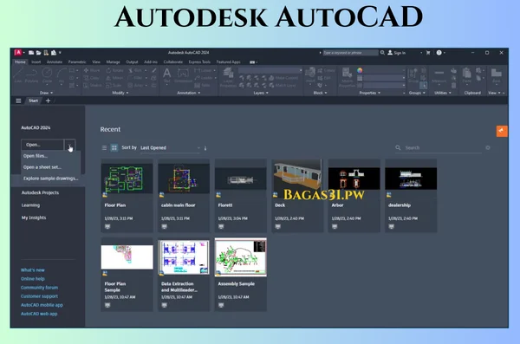The height and width of the screenshot is (344, 520).
Task: Open the Annotate ribbon tab
Action: pyautogui.click(x=55, y=62)
